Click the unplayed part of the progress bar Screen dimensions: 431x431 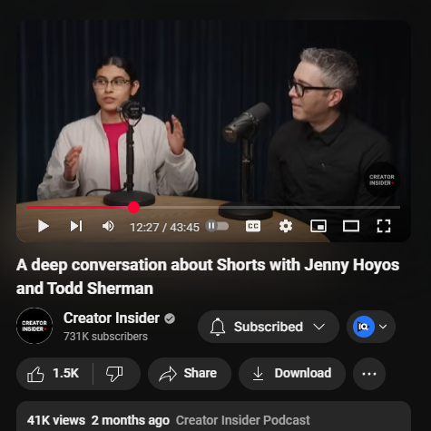(x=269, y=208)
